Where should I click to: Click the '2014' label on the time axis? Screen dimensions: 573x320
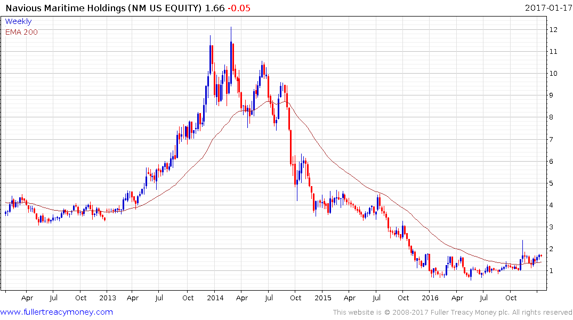tap(215, 298)
